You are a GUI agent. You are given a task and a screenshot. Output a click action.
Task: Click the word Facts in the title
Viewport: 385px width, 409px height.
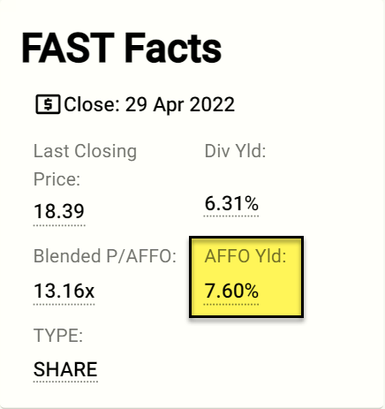point(173,48)
